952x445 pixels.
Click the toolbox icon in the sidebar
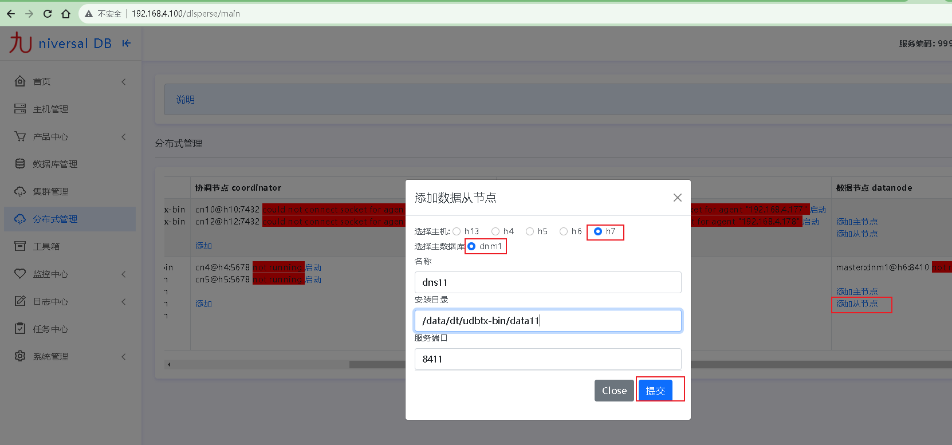[x=20, y=246]
